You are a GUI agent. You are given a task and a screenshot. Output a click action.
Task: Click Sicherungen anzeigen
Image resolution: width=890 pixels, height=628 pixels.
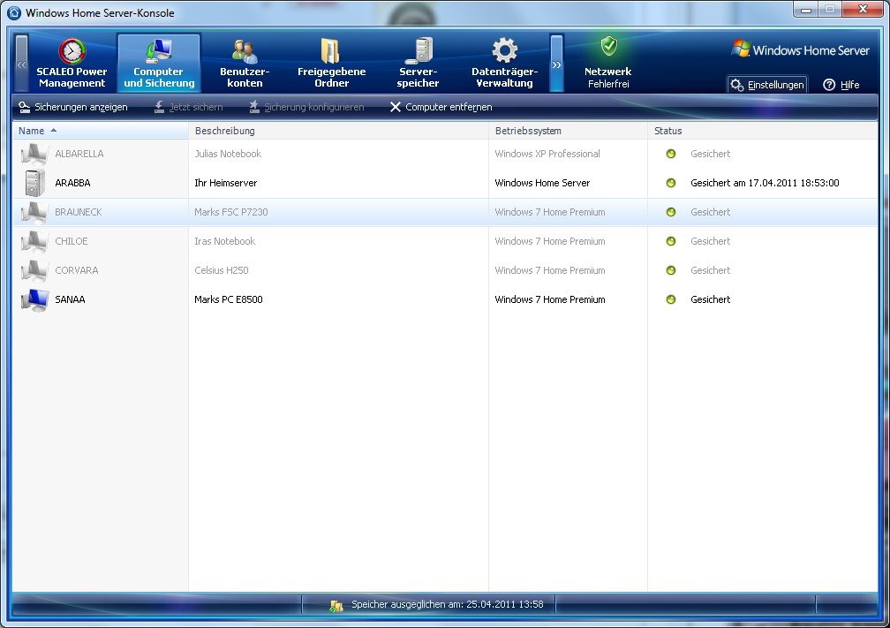click(73, 107)
